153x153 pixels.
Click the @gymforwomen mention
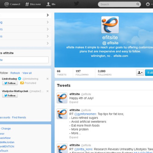pos(85,114)
